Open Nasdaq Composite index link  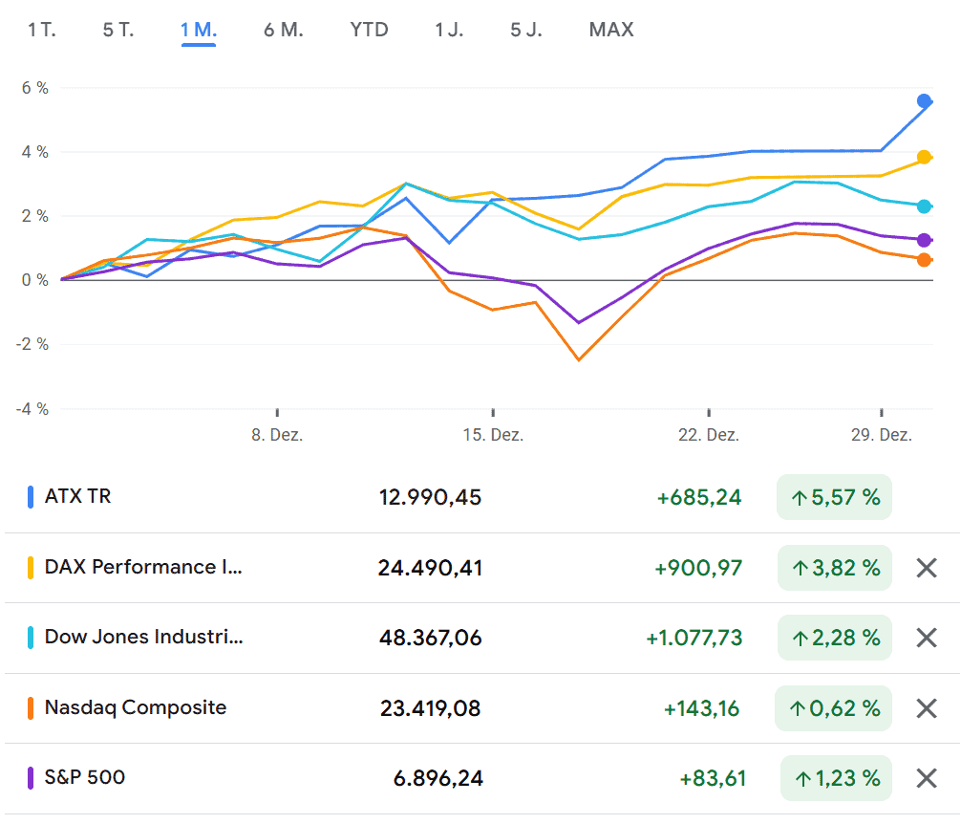tap(136, 707)
